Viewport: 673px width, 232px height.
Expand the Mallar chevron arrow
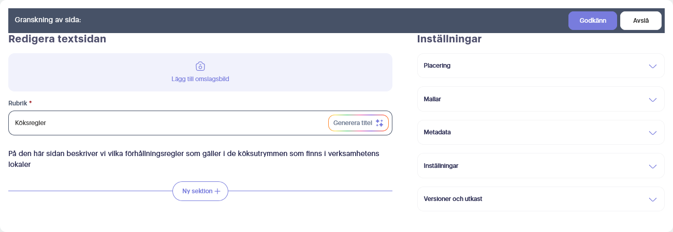[x=652, y=99]
